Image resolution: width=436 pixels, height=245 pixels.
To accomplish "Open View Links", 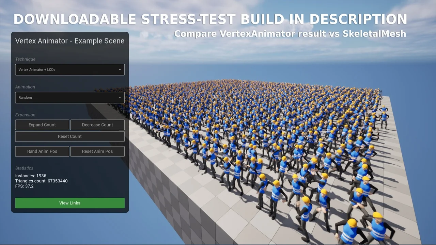I will pos(70,203).
